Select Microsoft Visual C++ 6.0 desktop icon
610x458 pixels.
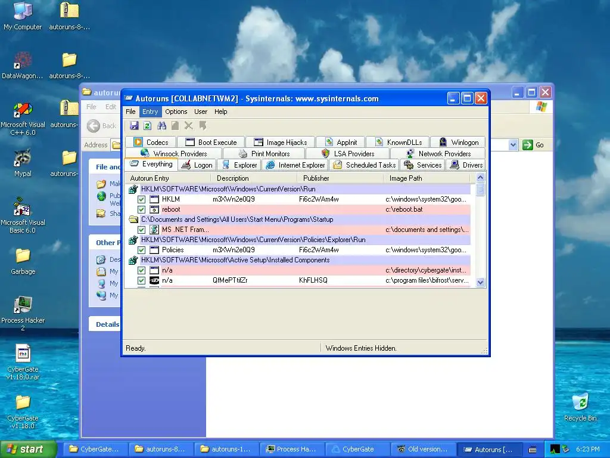(x=23, y=117)
